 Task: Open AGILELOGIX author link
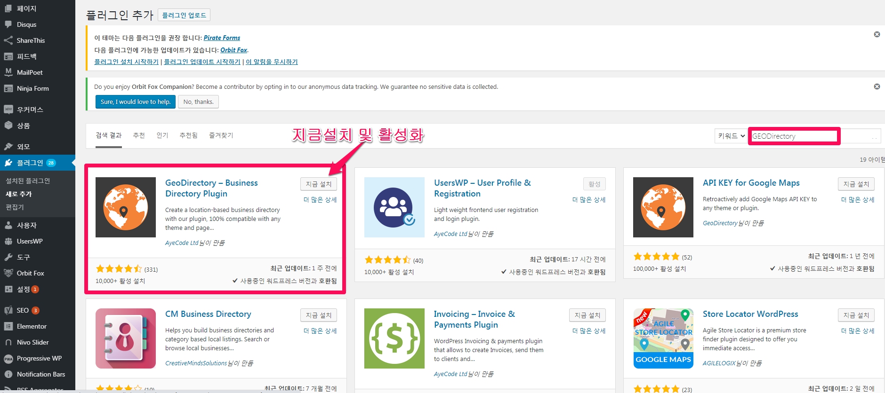719,363
